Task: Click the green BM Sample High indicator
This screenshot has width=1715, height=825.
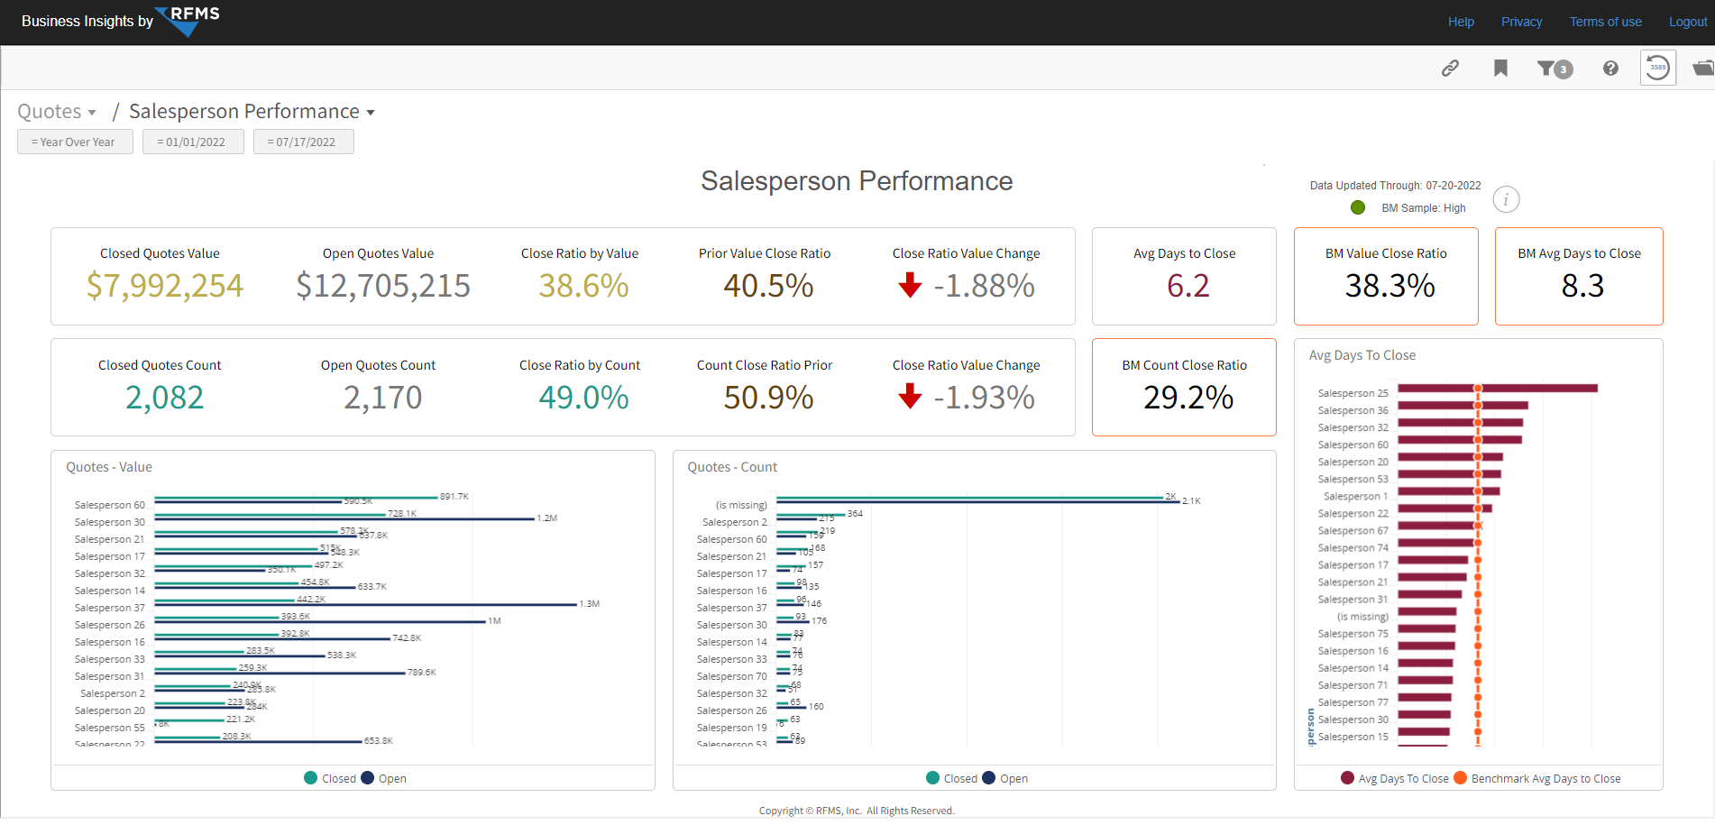Action: coord(1358,207)
